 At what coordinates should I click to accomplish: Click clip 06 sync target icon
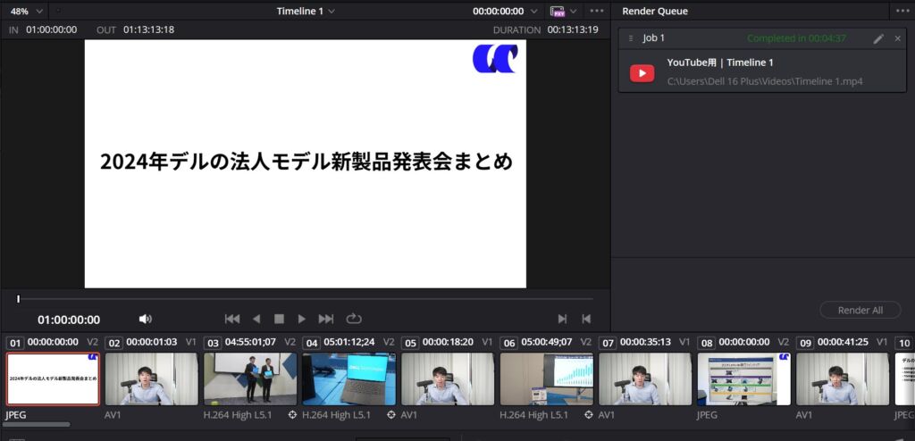(x=589, y=415)
